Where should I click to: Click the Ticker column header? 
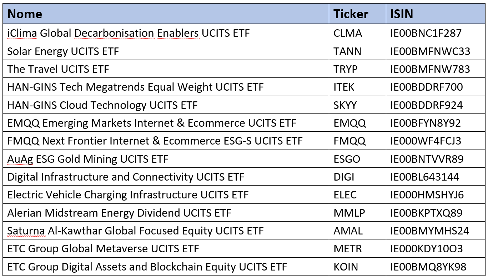[357, 14]
